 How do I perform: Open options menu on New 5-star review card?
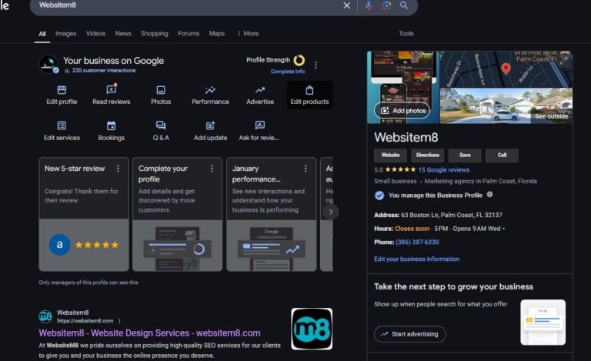119,169
